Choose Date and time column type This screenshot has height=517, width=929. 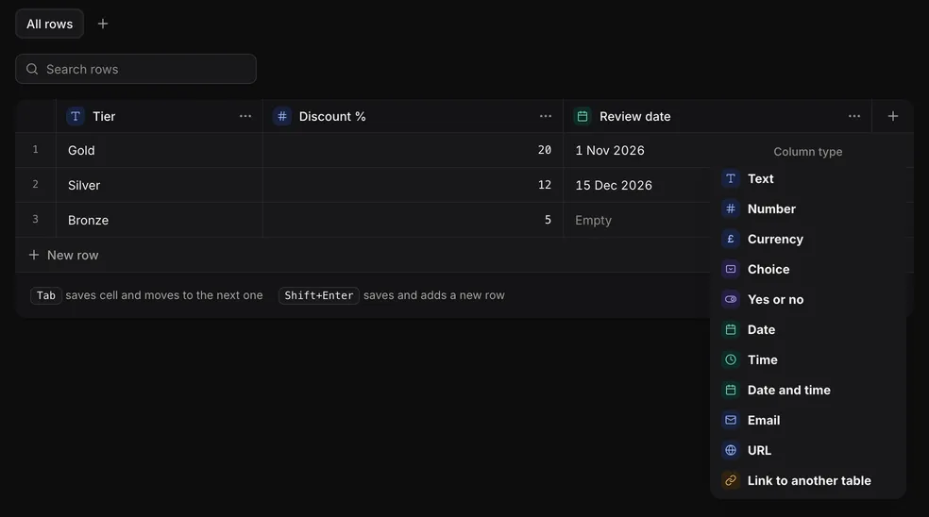pyautogui.click(x=807, y=391)
